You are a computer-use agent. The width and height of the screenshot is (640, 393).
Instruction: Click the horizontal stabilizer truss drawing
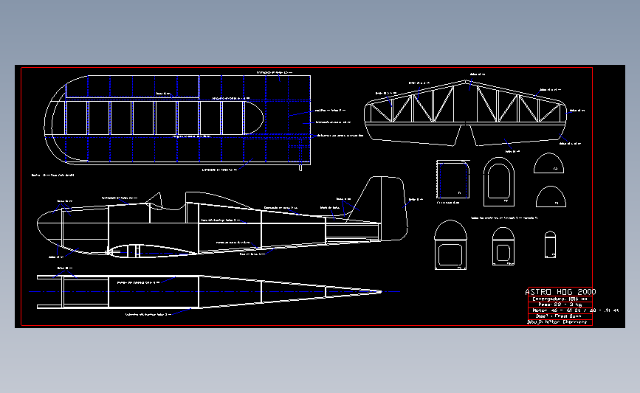click(x=465, y=113)
